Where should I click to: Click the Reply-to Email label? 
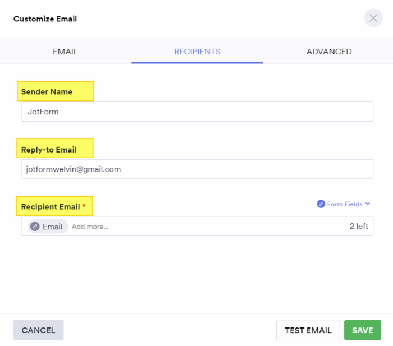(48, 150)
